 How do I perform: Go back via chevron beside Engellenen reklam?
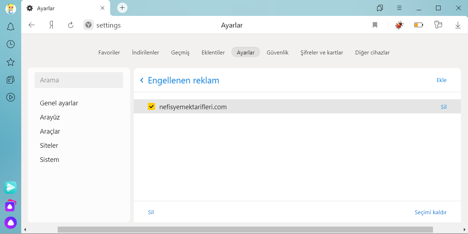coord(142,81)
